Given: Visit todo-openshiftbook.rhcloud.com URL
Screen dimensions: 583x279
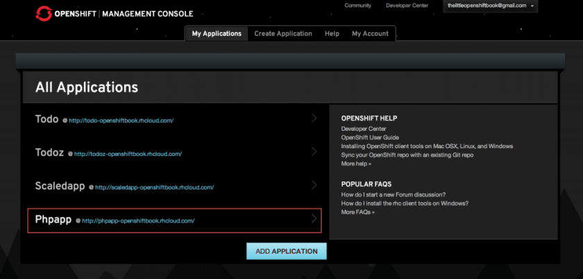Looking at the screenshot, I should point(121,120).
